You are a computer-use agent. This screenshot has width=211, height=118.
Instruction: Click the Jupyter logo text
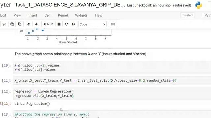coord(5,5)
